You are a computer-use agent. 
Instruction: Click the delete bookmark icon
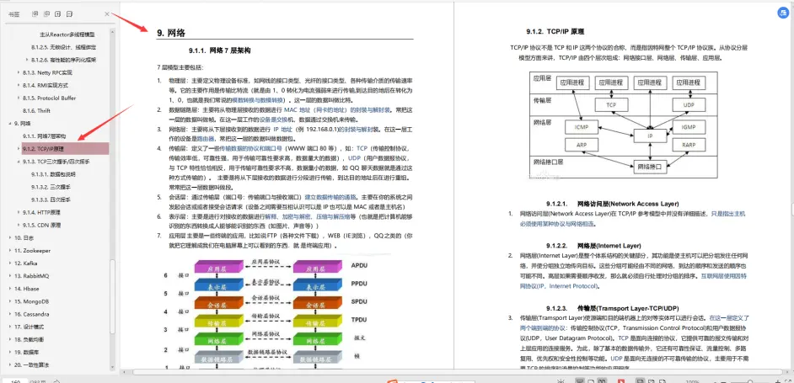click(x=70, y=14)
